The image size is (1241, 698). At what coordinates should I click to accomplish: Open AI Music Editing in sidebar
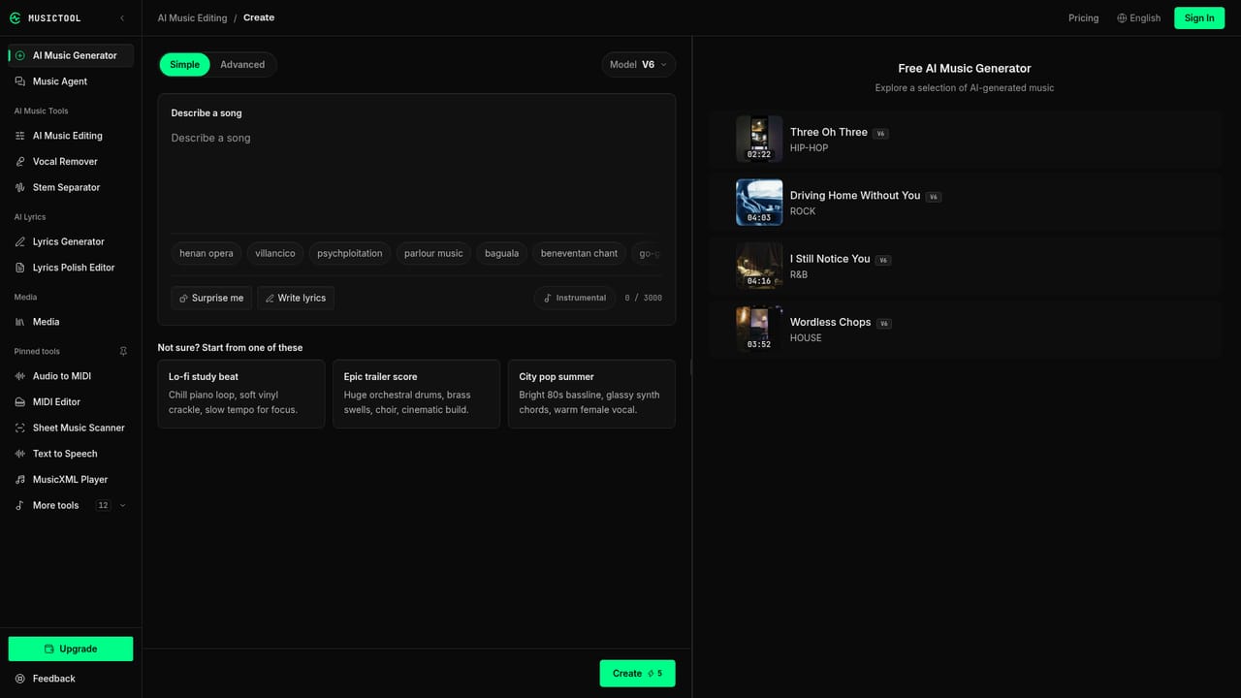71,136
